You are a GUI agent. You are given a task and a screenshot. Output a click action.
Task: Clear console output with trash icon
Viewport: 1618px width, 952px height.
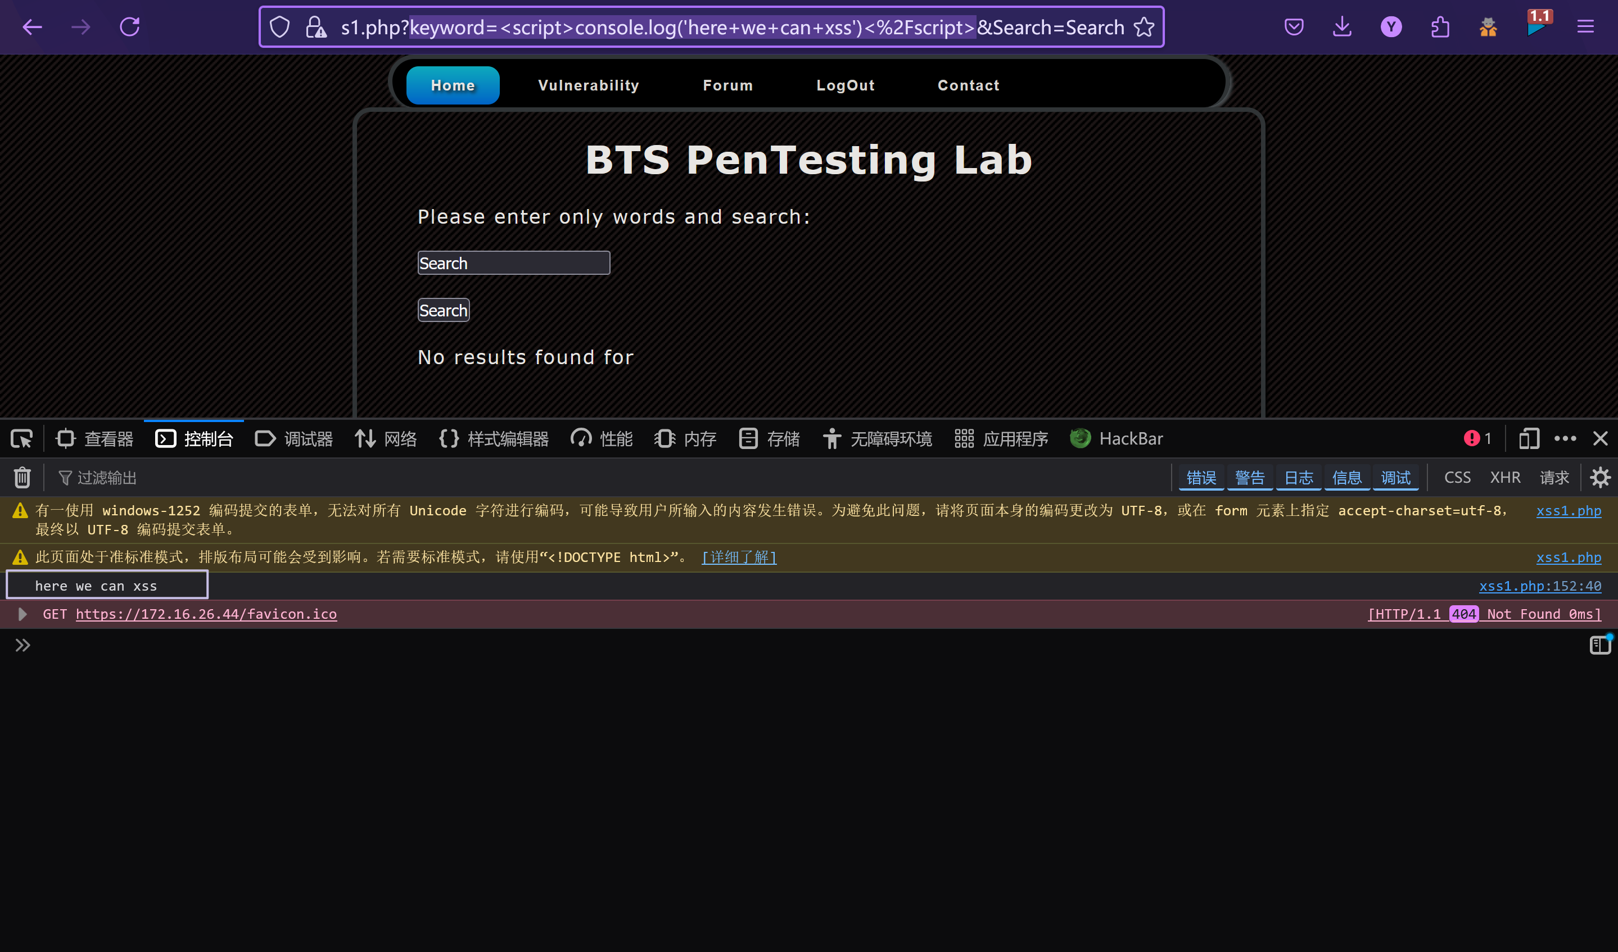click(22, 478)
